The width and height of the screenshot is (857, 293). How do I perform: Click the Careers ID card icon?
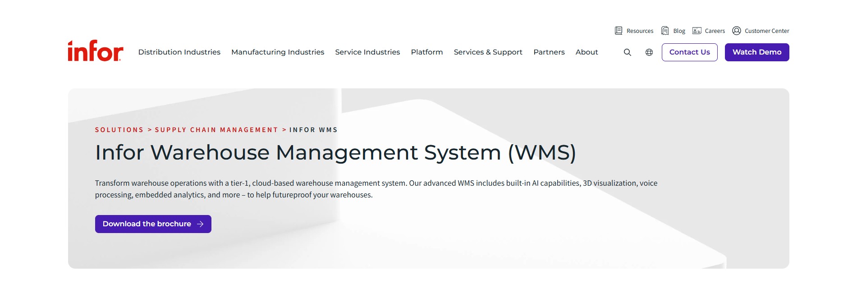tap(697, 31)
